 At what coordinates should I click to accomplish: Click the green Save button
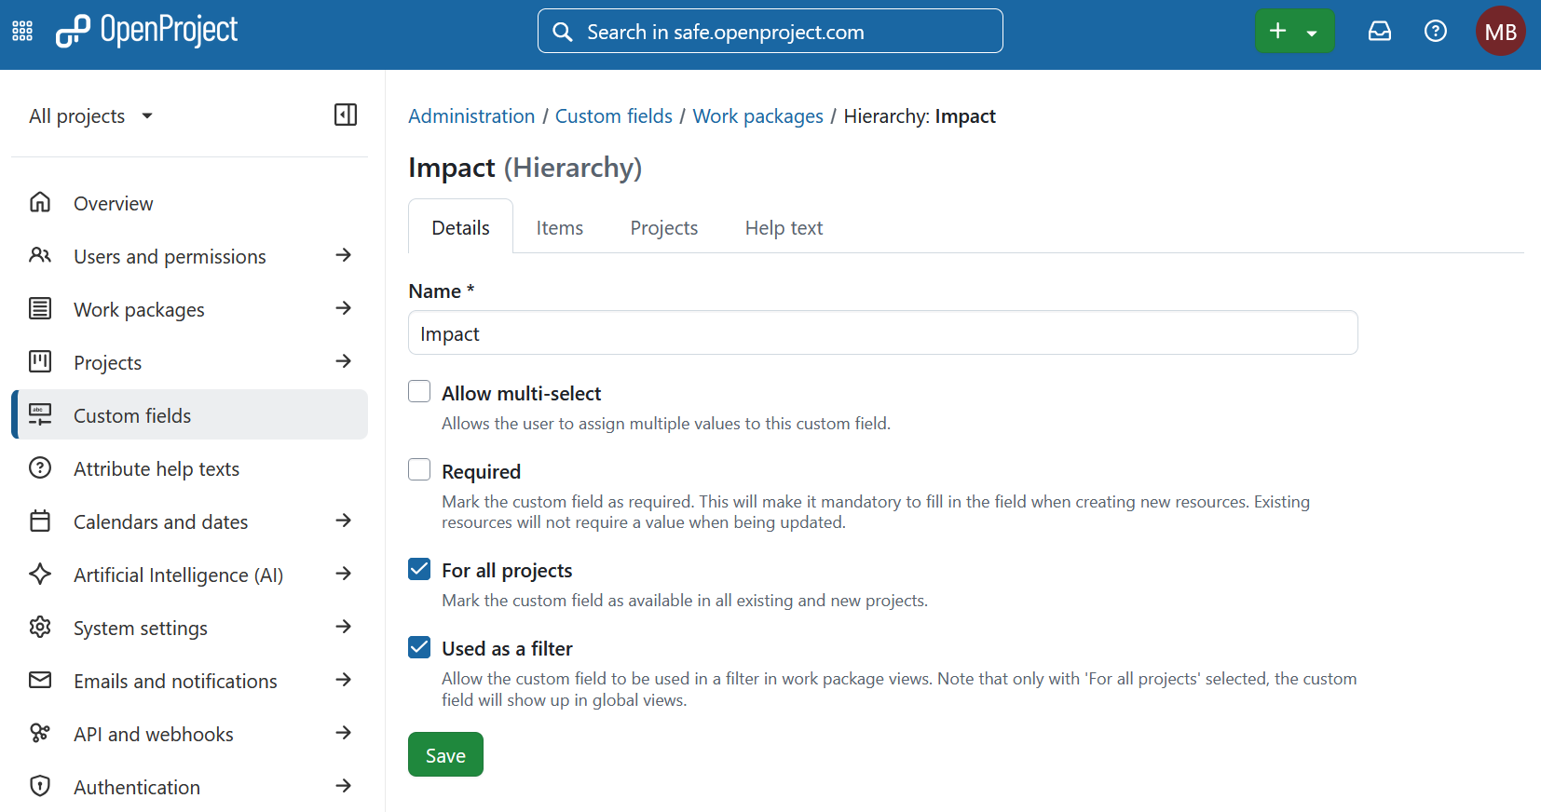coord(445,754)
